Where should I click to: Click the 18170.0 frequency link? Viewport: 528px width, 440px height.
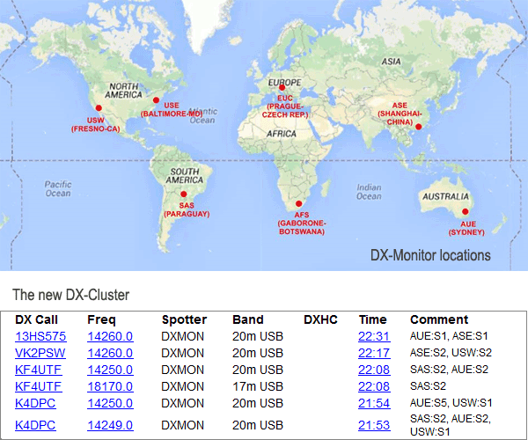[x=110, y=386]
